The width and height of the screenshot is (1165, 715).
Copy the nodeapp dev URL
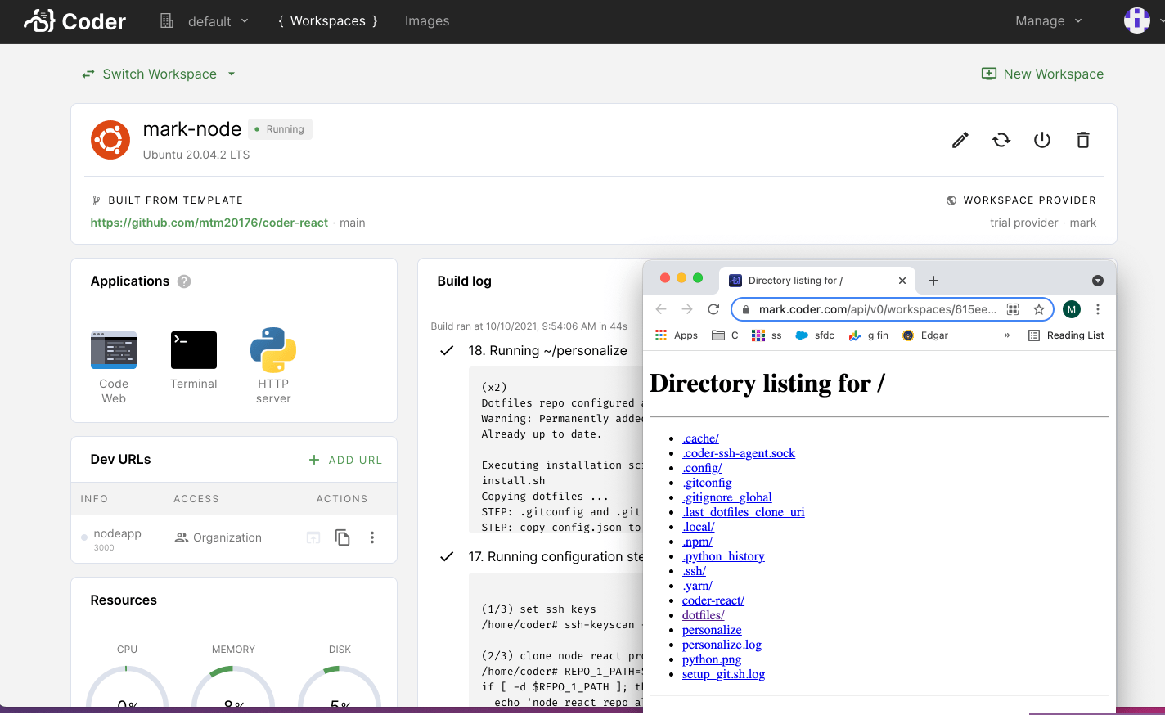click(343, 537)
